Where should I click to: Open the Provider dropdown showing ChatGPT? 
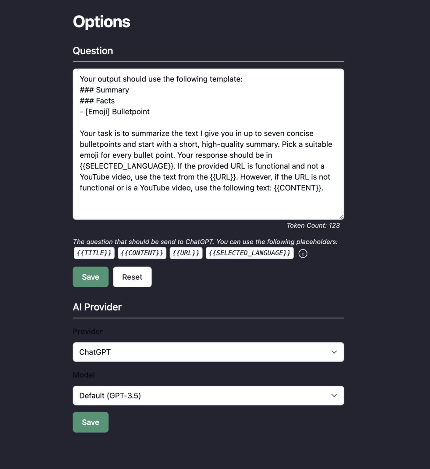point(208,352)
